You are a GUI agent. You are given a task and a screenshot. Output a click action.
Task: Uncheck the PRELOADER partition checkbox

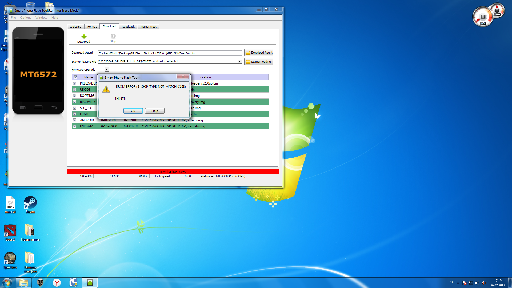[x=75, y=83]
